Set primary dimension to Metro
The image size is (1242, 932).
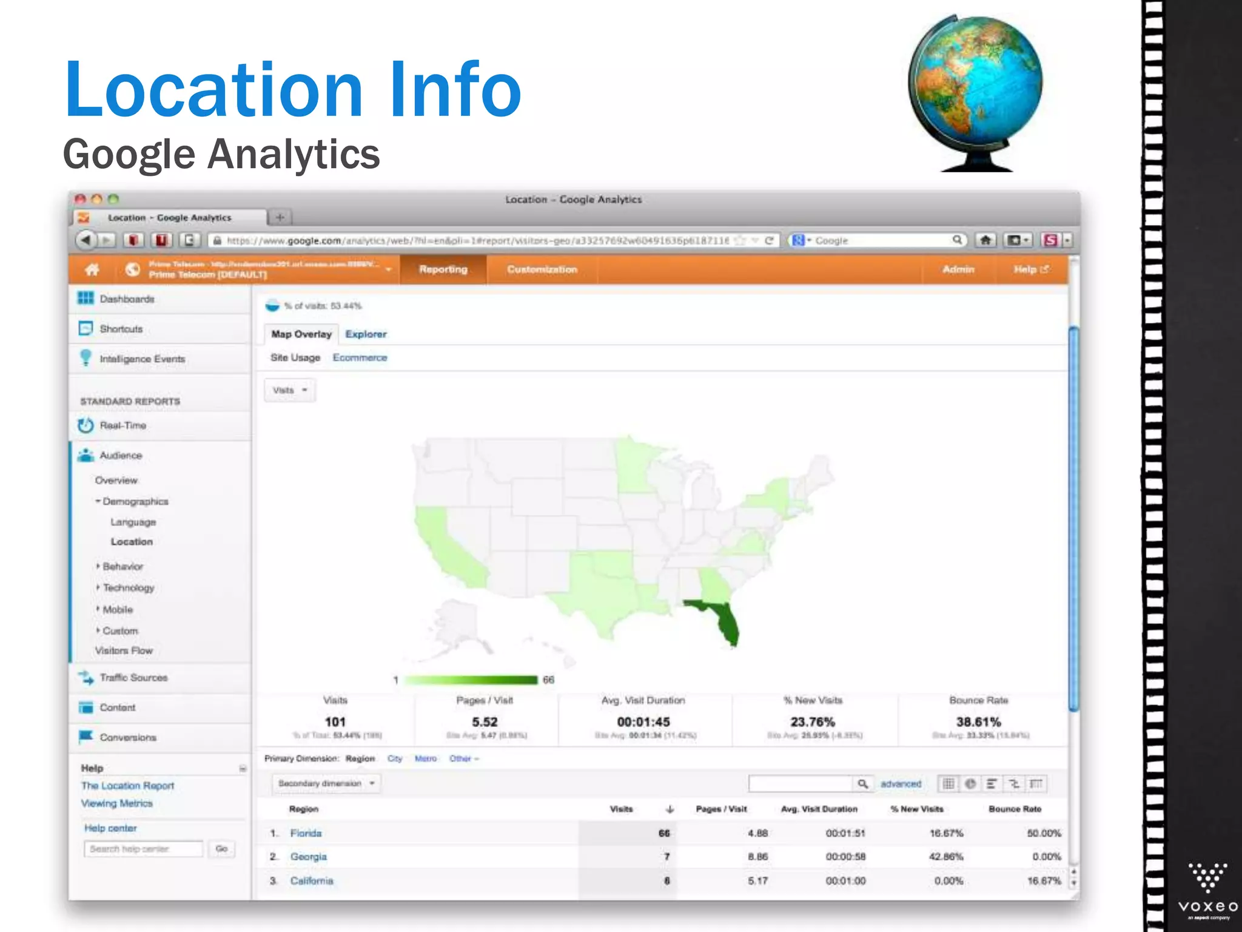tap(426, 758)
